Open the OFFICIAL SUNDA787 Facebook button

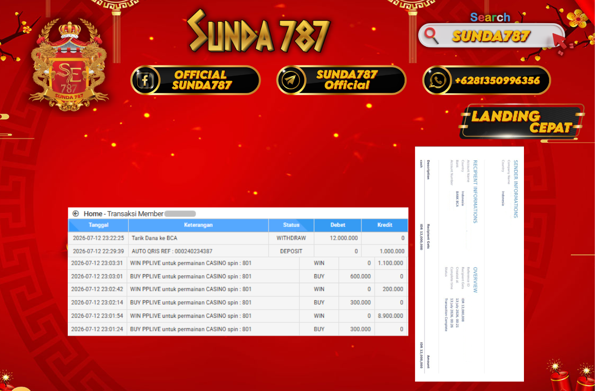[x=196, y=80]
